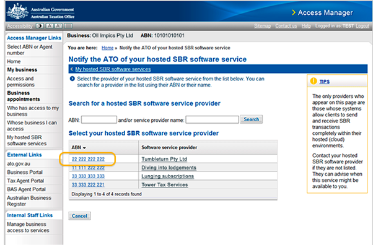373x245 pixels.
Task: Click the TIPS exclamation icon
Action: tap(314, 81)
